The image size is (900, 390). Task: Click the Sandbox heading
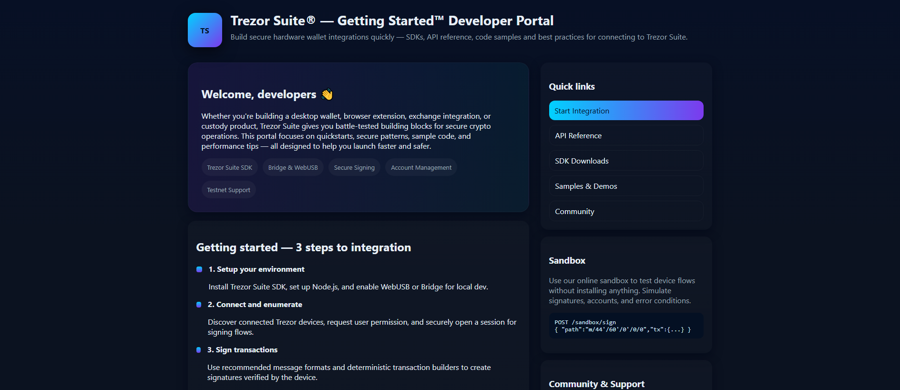pyautogui.click(x=567, y=260)
